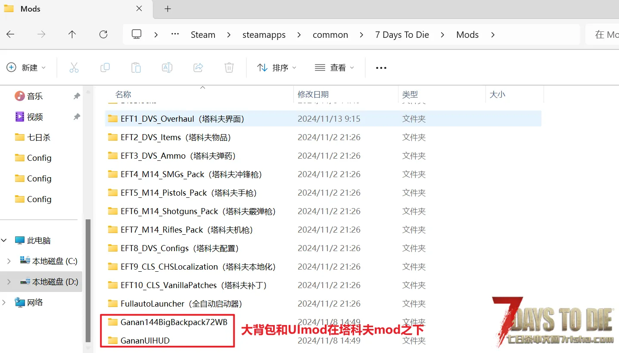Close the Mods tab
The height and width of the screenshot is (353, 619).
(x=139, y=8)
